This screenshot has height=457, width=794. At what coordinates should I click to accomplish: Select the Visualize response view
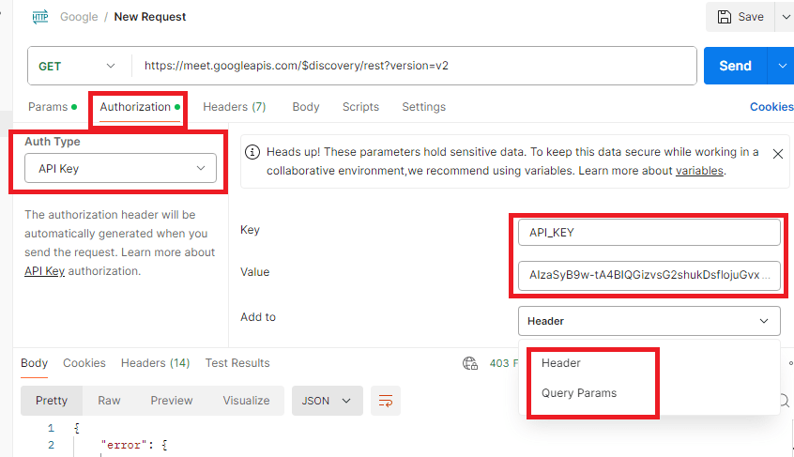point(246,401)
